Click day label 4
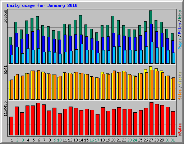 (28, 140)
